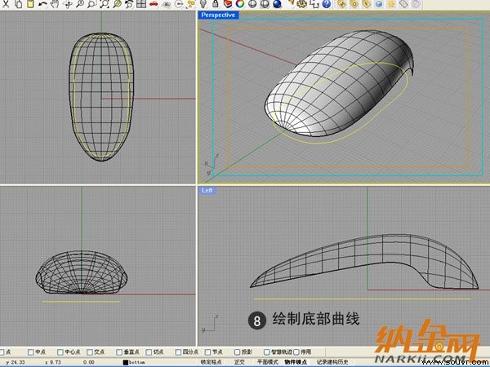The width and height of the screenshot is (490, 367).
Task: Click the black layer color swatch
Action: click(x=125, y=362)
